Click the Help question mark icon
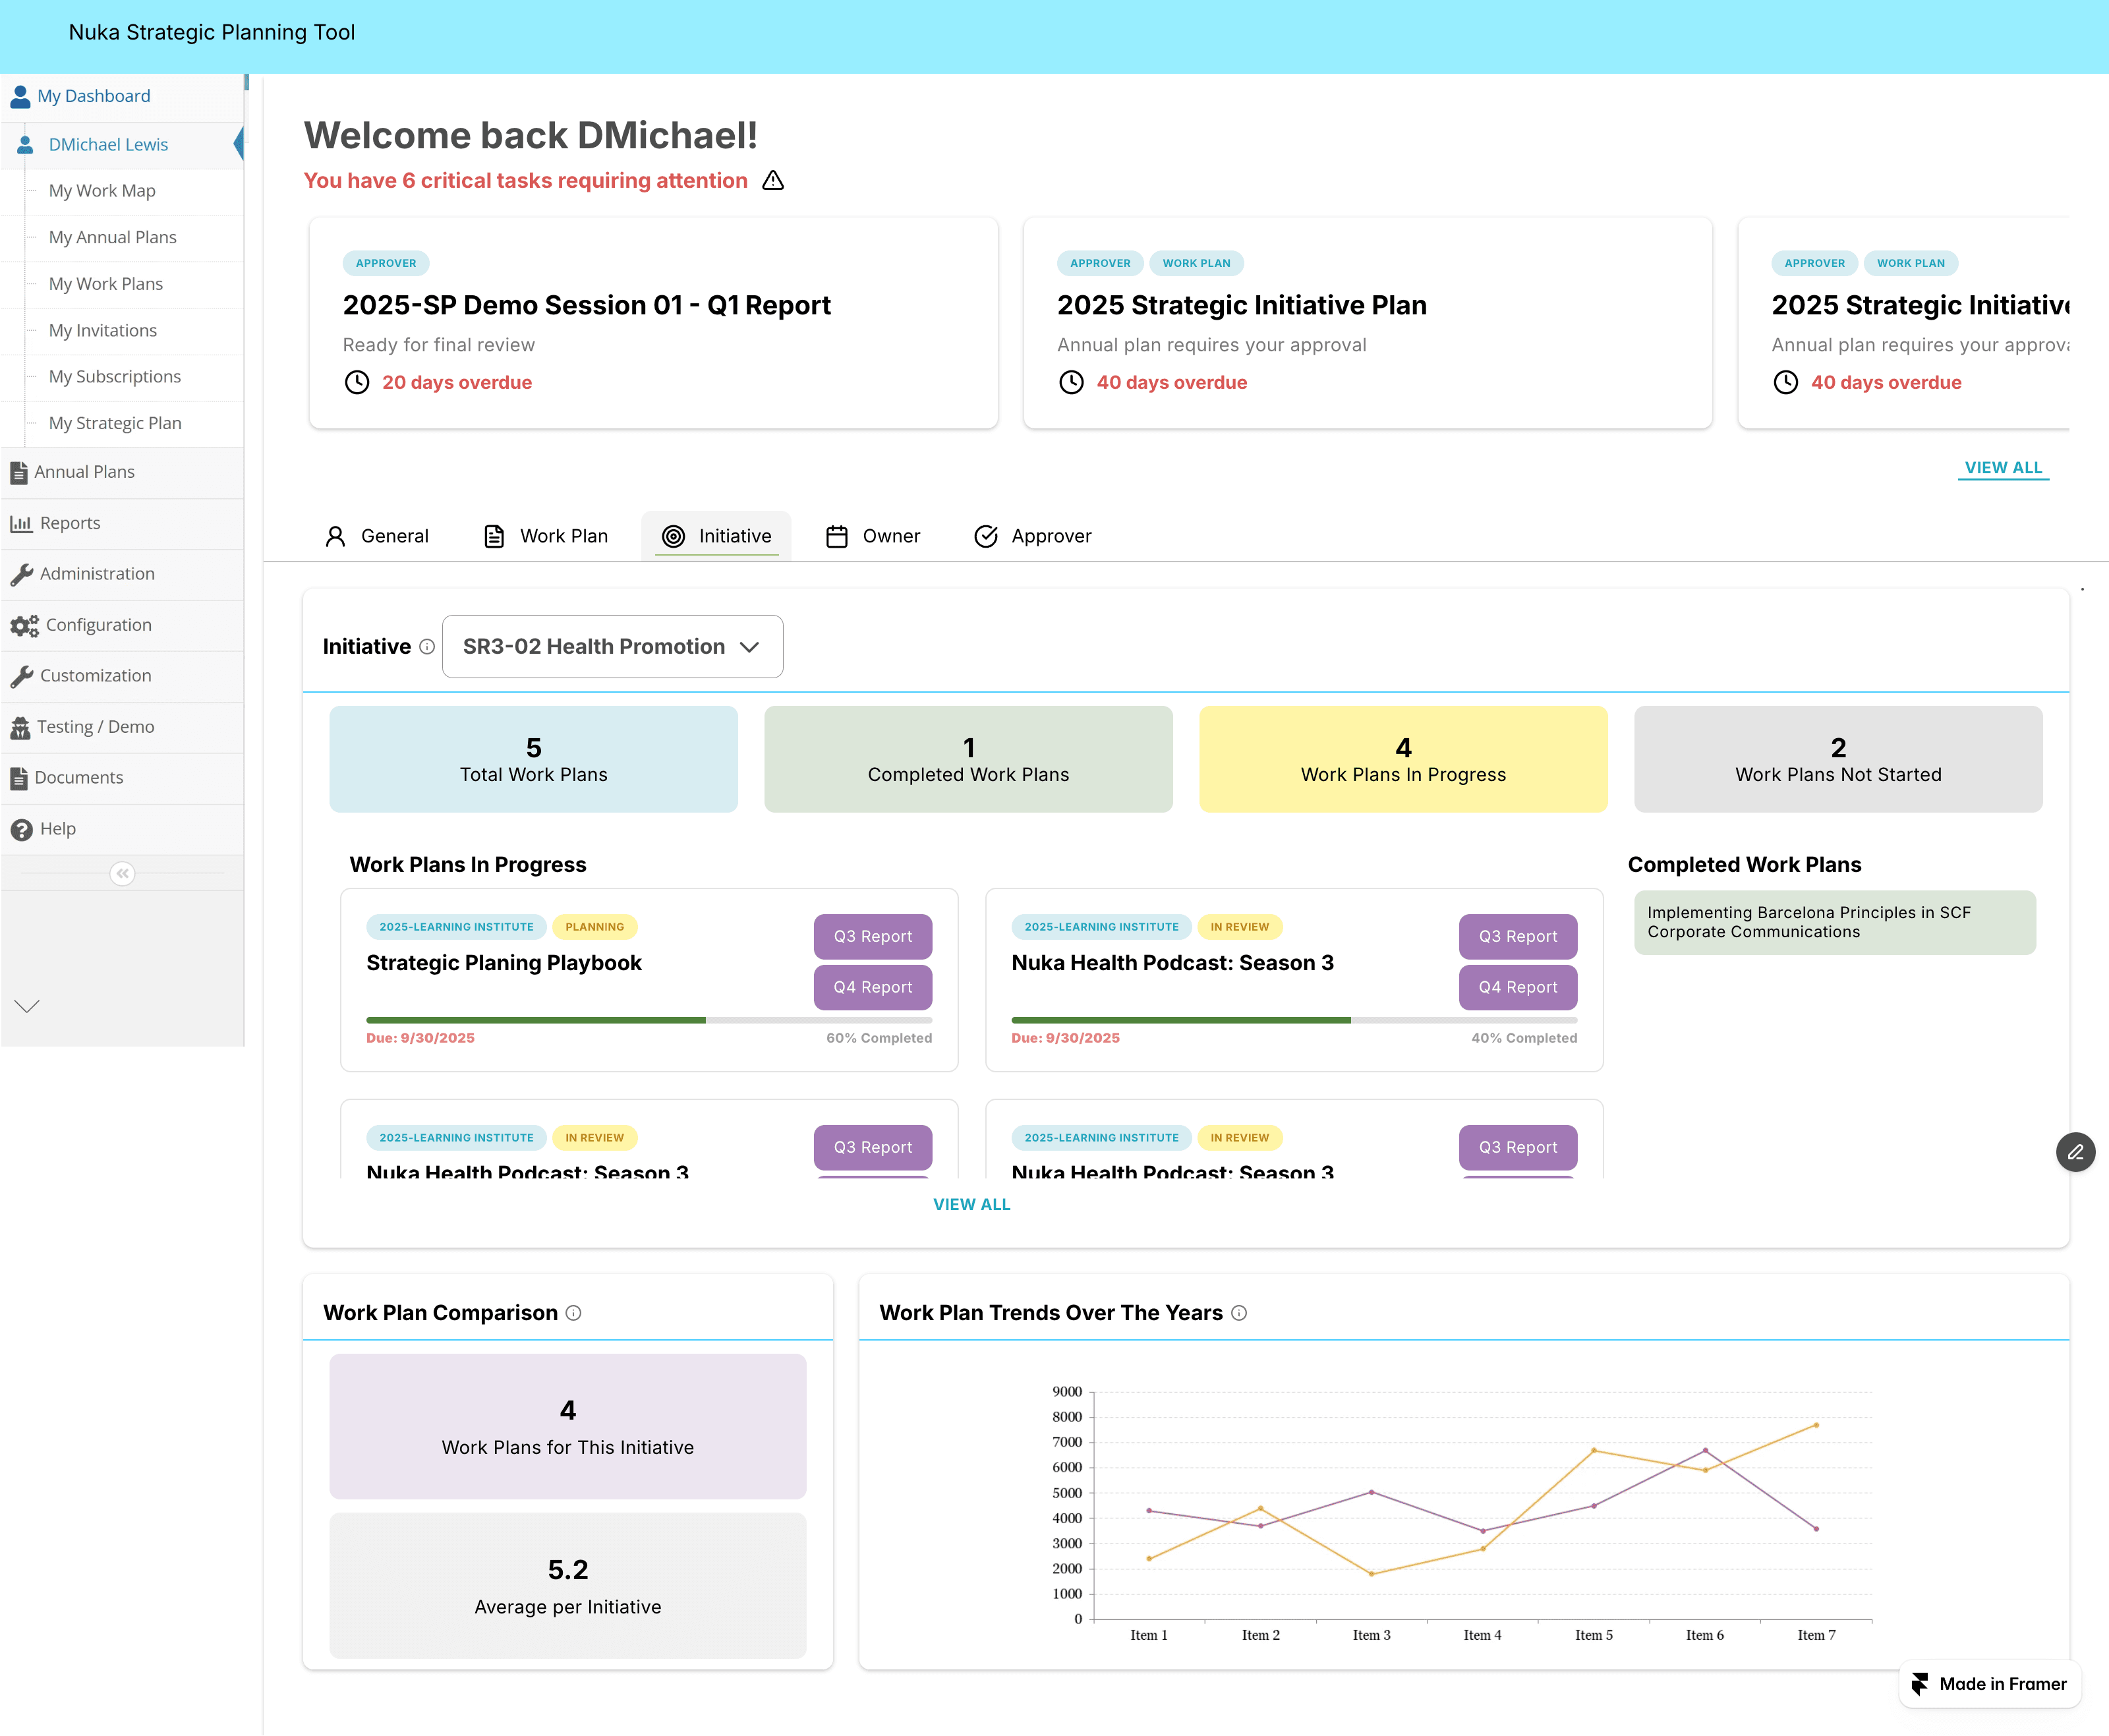Image resolution: width=2109 pixels, height=1736 pixels. click(x=21, y=829)
